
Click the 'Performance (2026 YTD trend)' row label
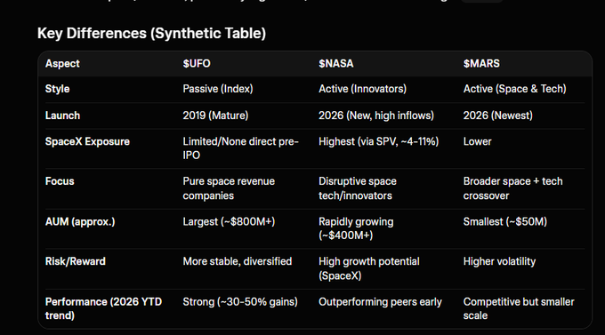[x=103, y=308]
